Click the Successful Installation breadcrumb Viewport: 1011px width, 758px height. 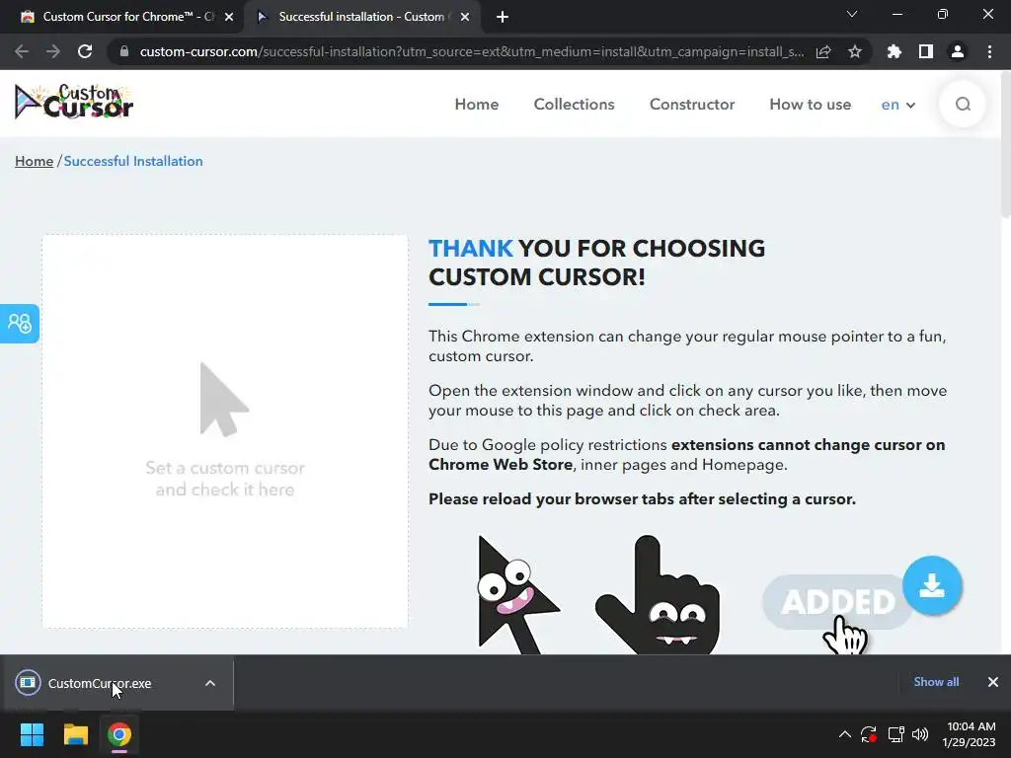pyautogui.click(x=133, y=161)
